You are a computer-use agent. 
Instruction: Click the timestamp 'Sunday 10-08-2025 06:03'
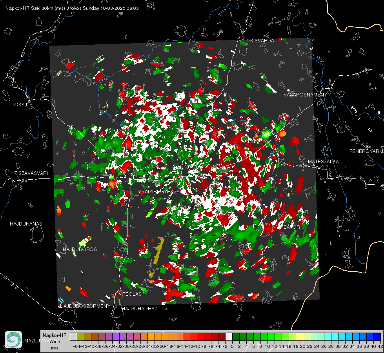click(x=111, y=8)
